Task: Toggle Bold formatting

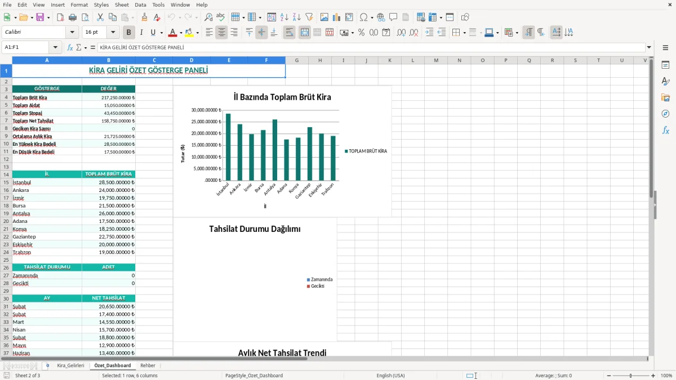Action: (129, 33)
